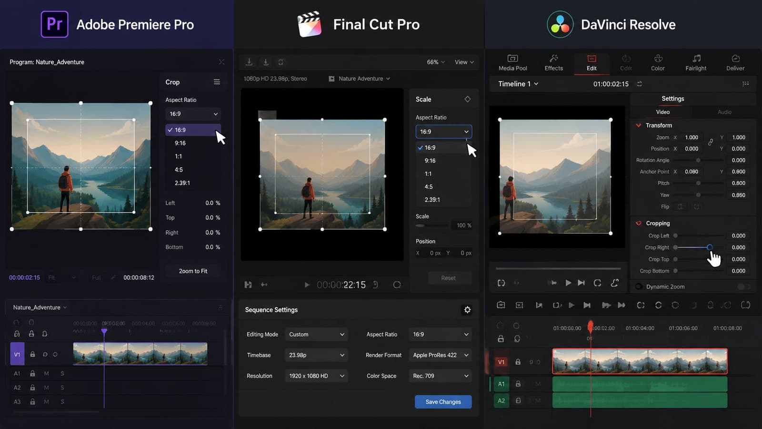This screenshot has width=762, height=429.
Task: Open the Timeline 1 dropdown
Action: pos(518,84)
